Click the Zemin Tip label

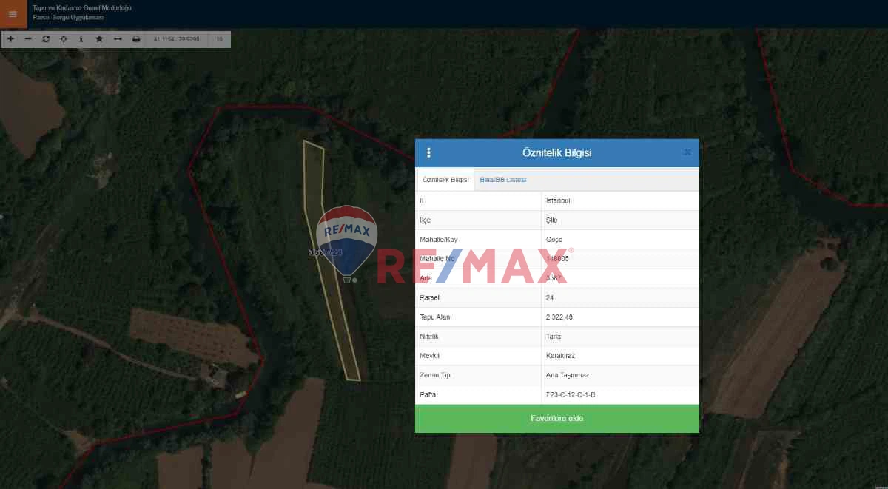[435, 375]
